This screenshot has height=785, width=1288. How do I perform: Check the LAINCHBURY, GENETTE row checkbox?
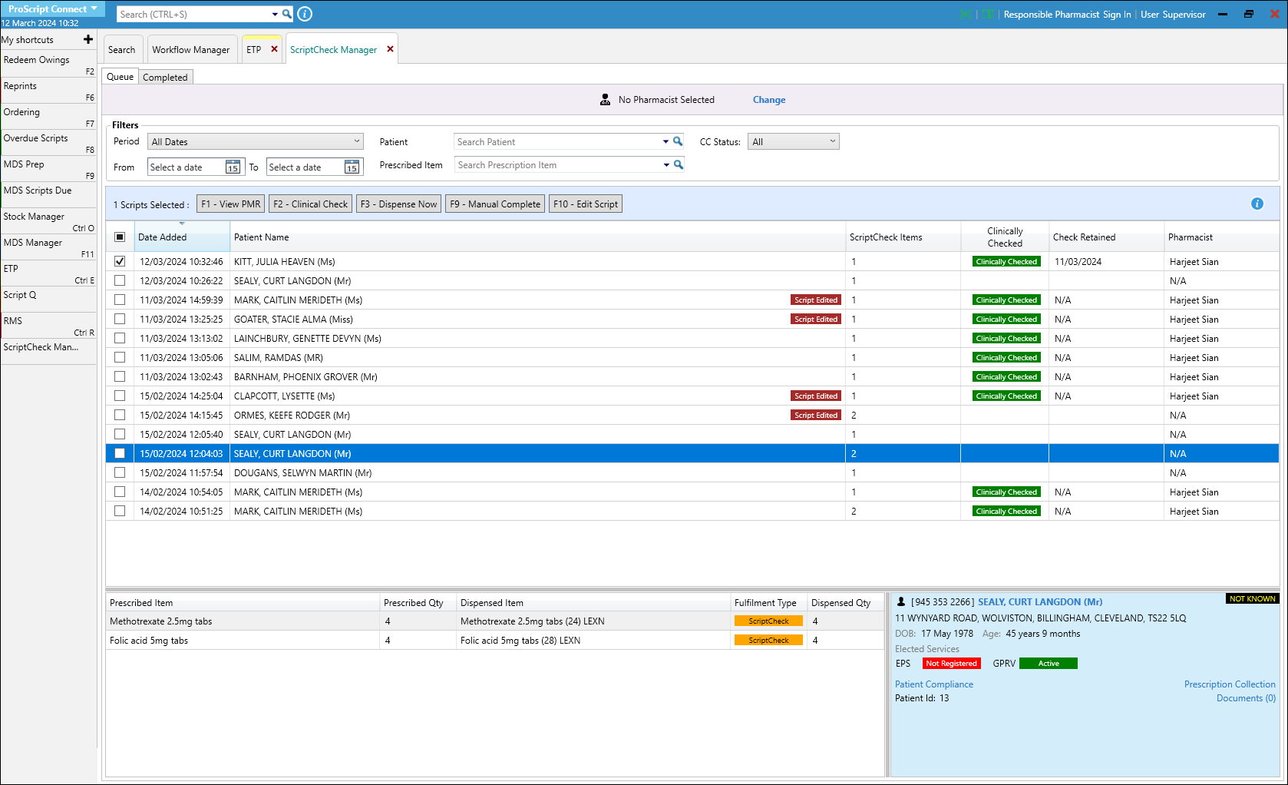[120, 338]
